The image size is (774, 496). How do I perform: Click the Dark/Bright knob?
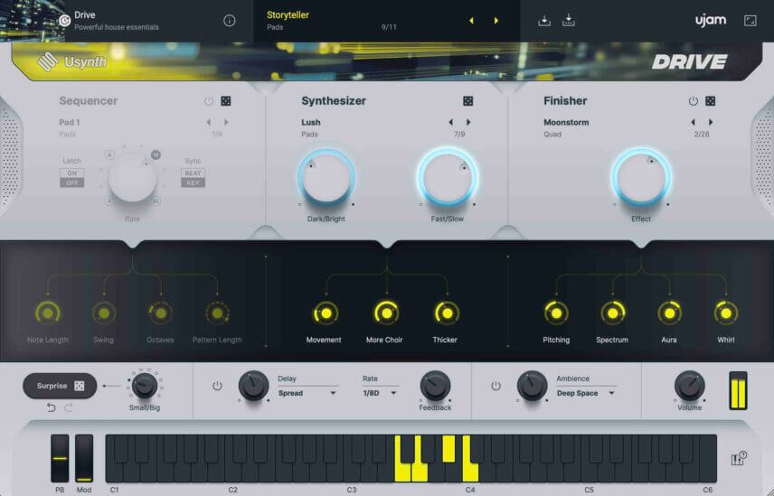click(326, 177)
